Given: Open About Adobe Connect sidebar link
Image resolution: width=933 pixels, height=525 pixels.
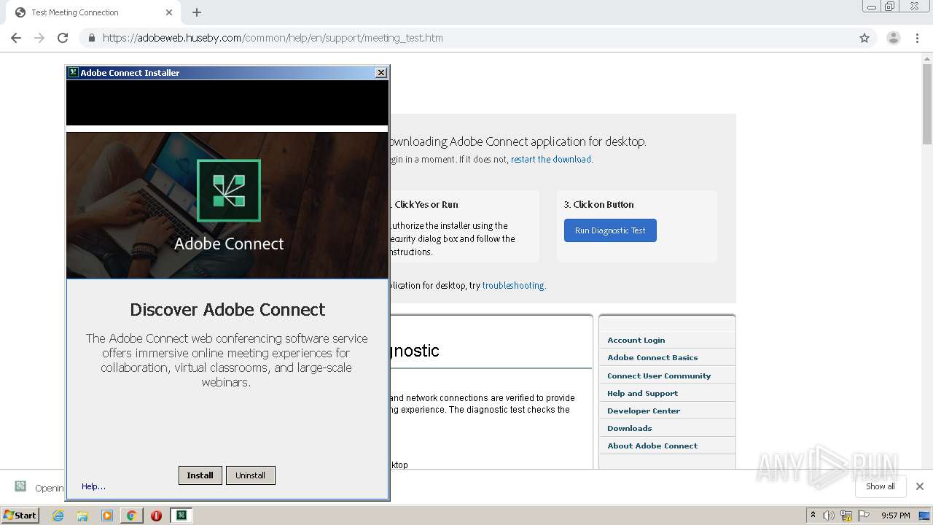Looking at the screenshot, I should tap(652, 446).
